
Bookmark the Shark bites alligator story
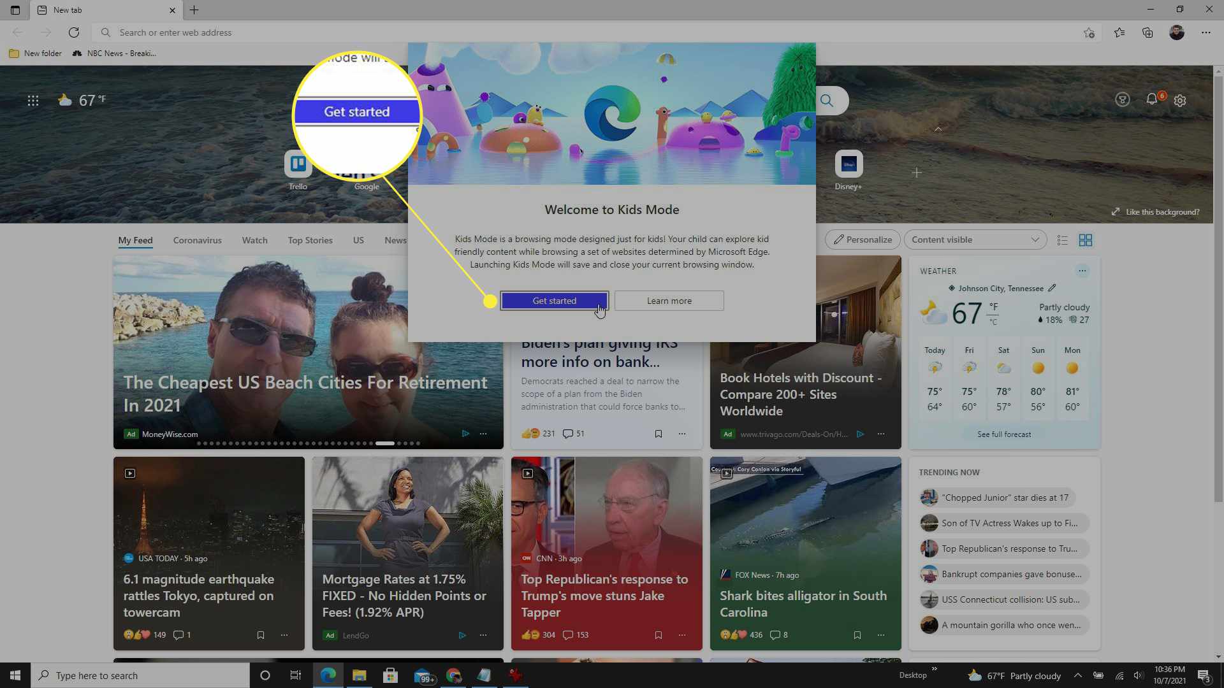(857, 635)
